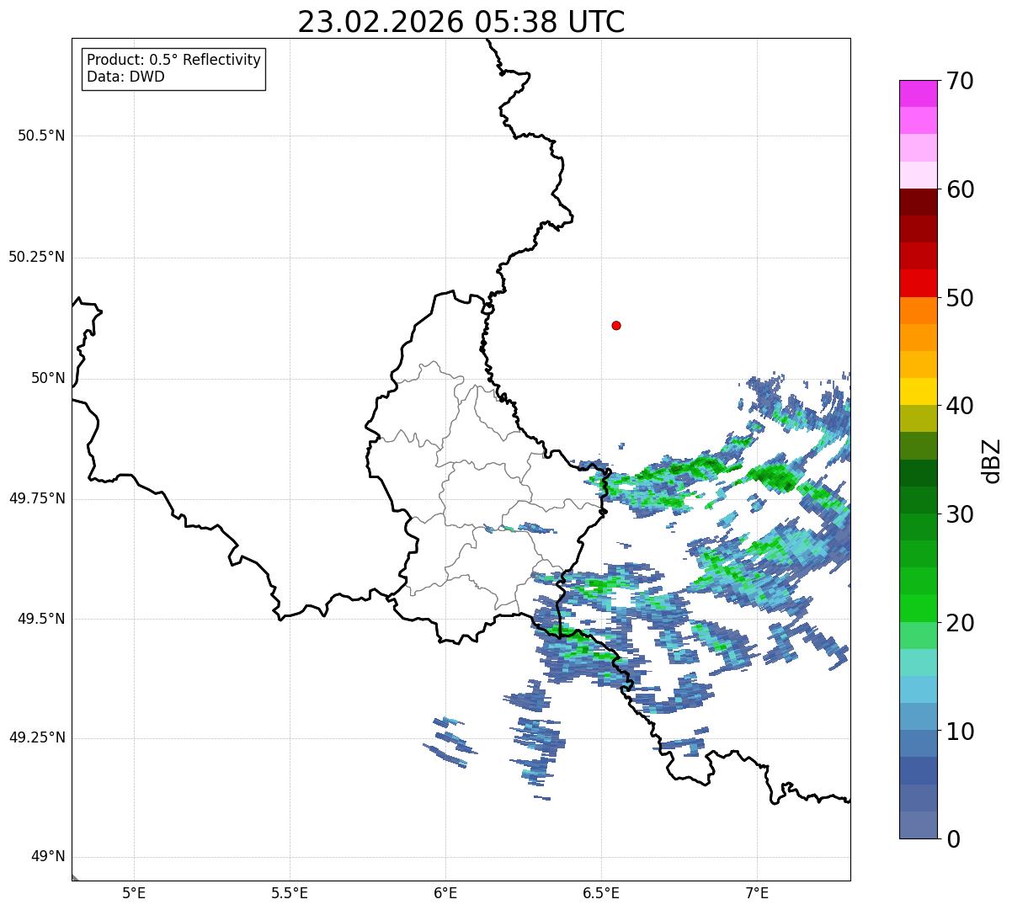Viewport: 1012px width, 910px height.
Task: Pick the turquoise colorbar segment below 20
Action: pos(918,663)
